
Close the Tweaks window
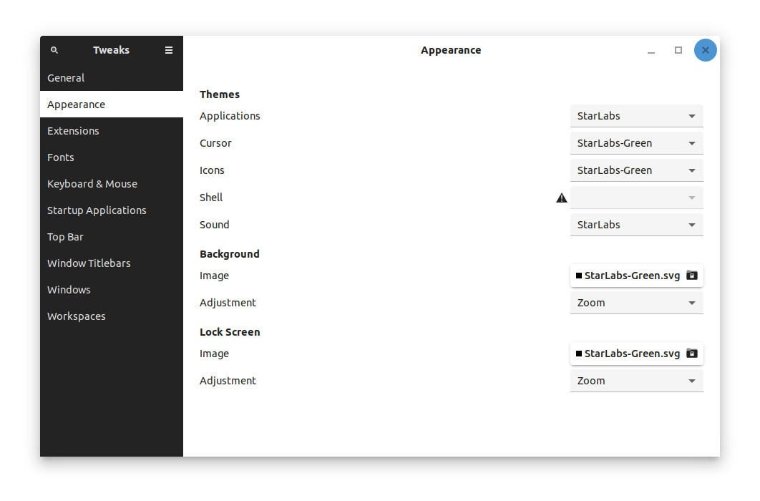coord(705,50)
